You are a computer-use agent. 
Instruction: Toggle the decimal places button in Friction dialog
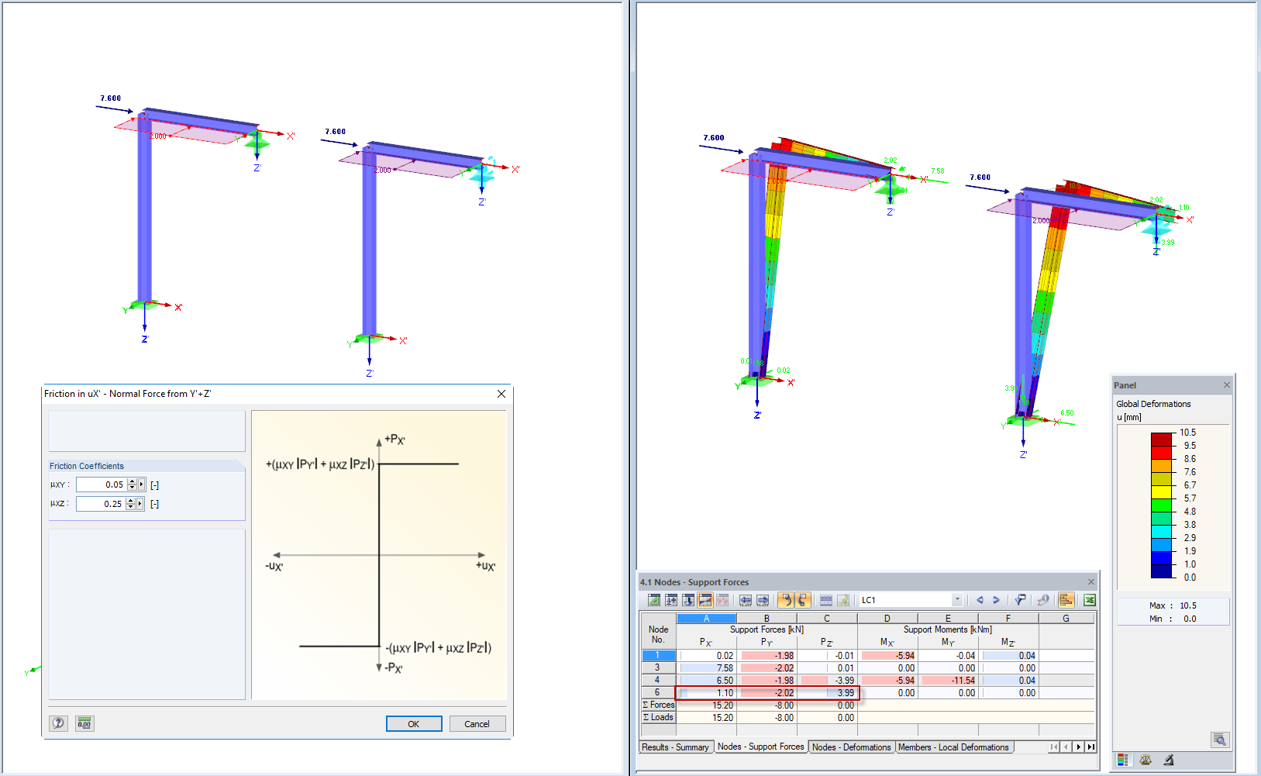click(84, 723)
